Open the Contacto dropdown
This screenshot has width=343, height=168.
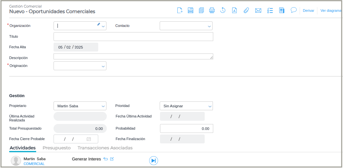point(209,26)
